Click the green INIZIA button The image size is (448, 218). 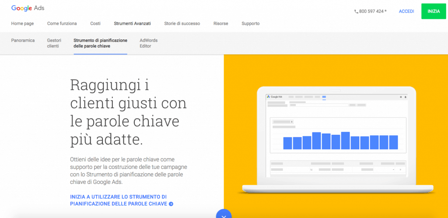pos(434,11)
